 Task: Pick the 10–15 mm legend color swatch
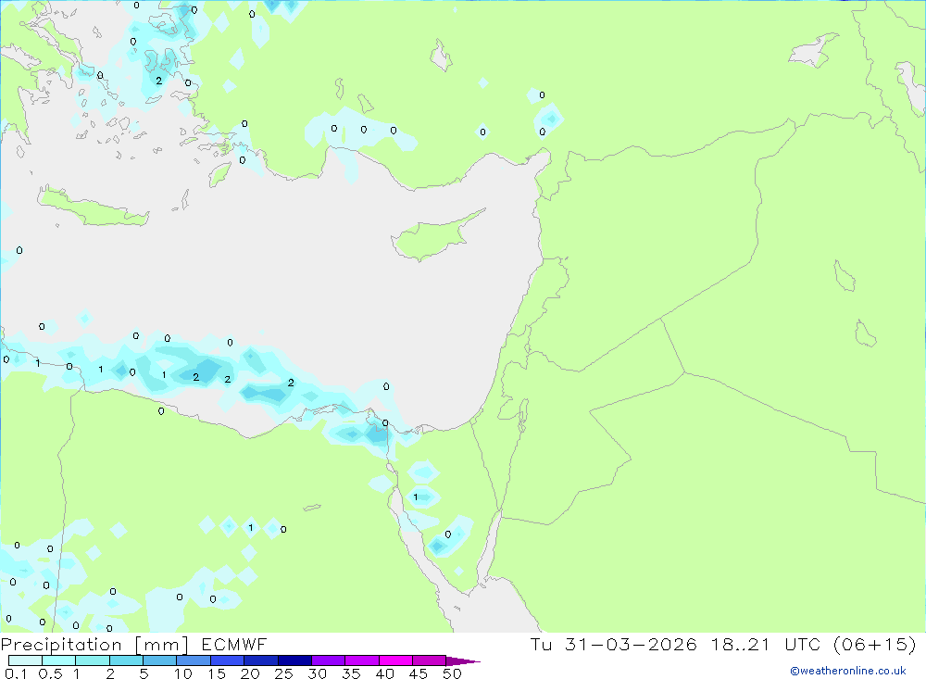coord(194,660)
